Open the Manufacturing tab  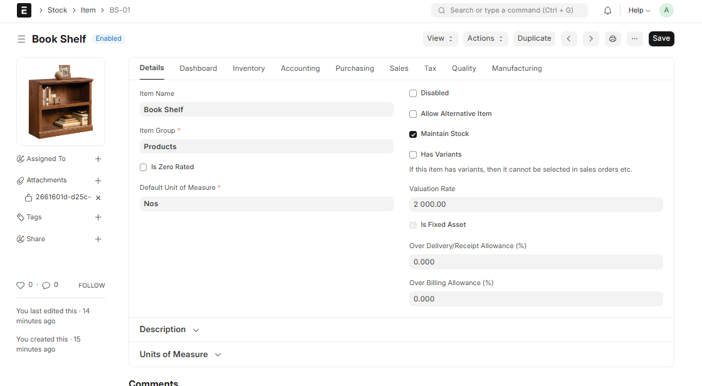click(516, 68)
